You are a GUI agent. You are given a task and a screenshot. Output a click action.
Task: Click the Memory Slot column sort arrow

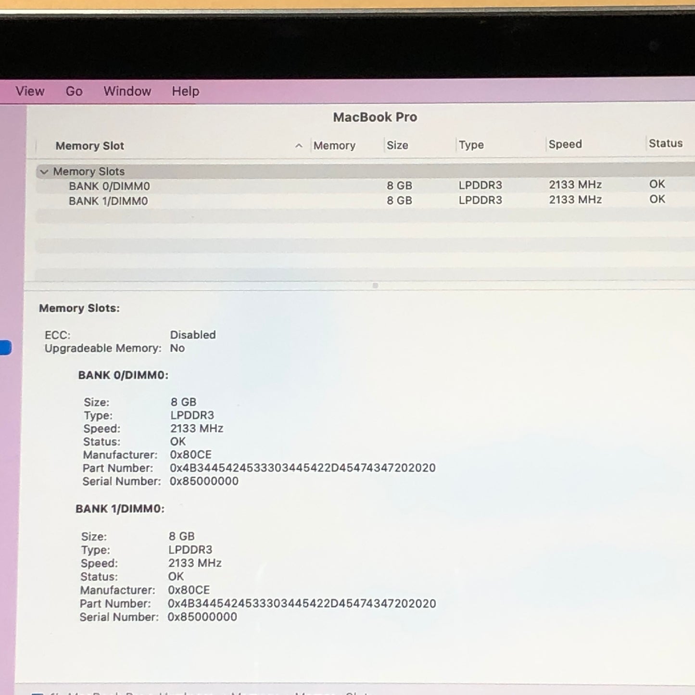299,145
